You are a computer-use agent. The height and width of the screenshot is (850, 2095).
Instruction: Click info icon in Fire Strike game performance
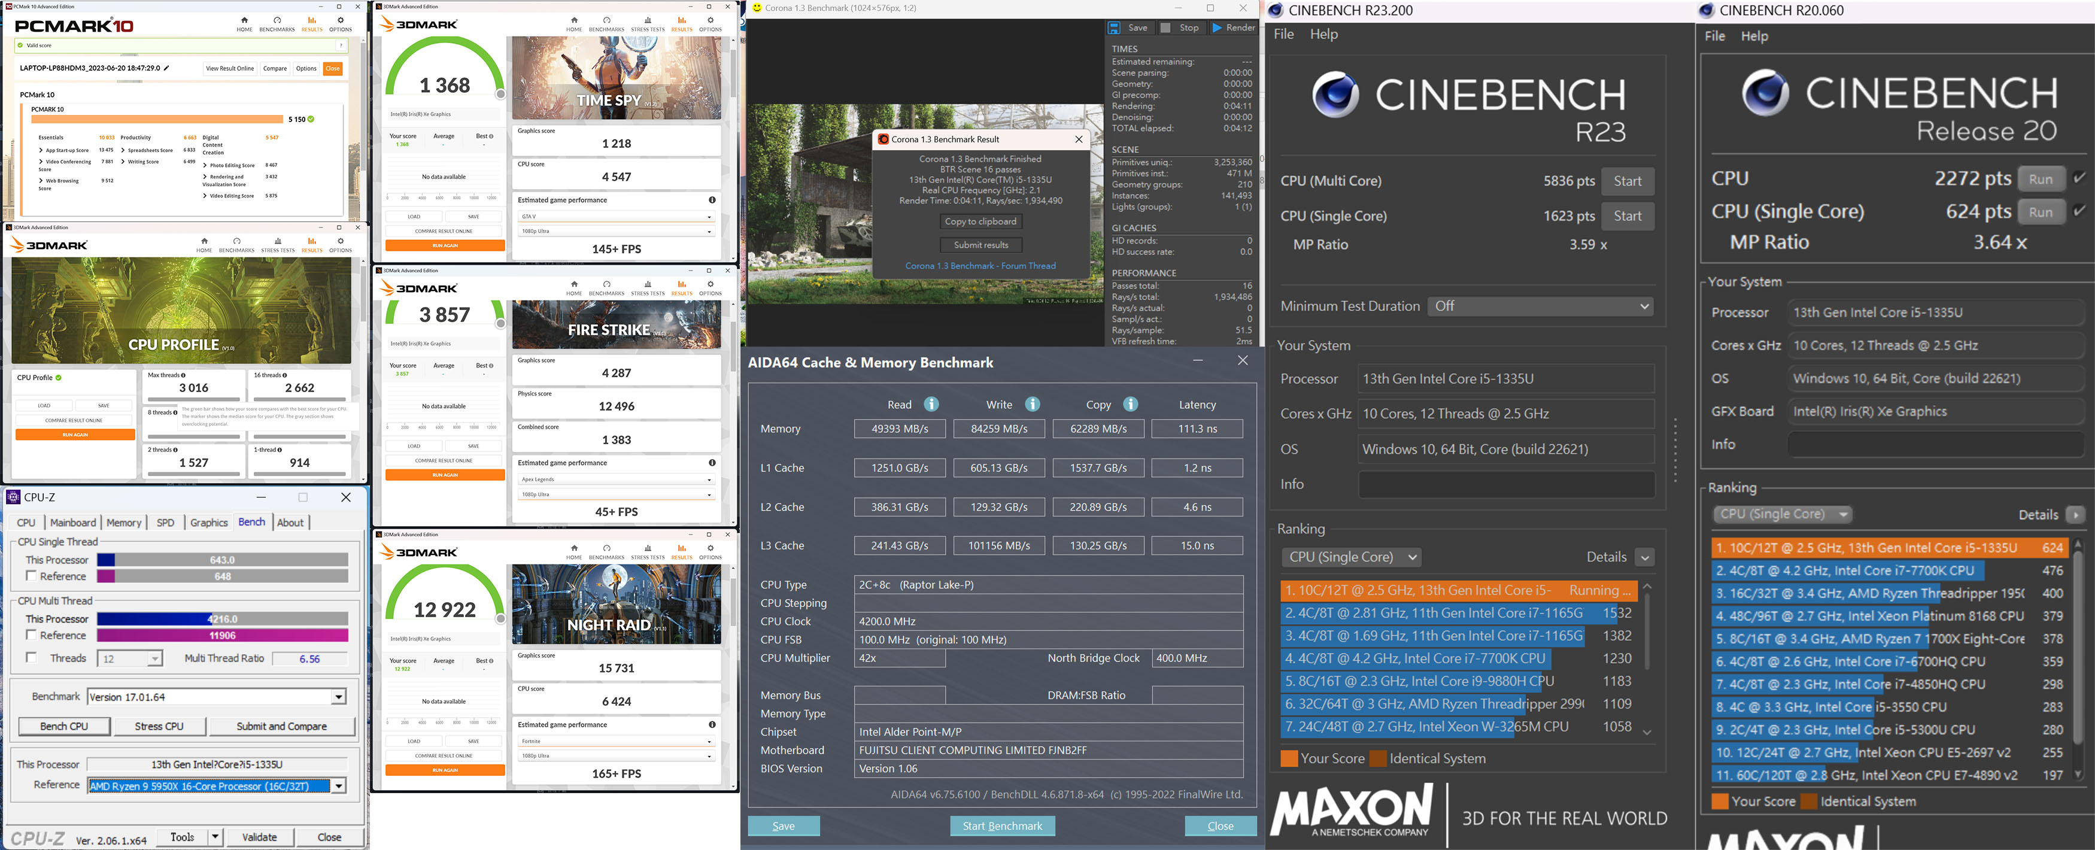click(x=712, y=463)
